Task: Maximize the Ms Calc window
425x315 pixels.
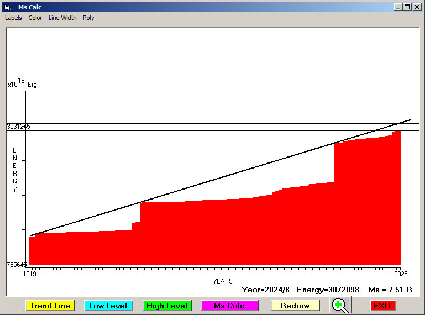Action: 407,7
